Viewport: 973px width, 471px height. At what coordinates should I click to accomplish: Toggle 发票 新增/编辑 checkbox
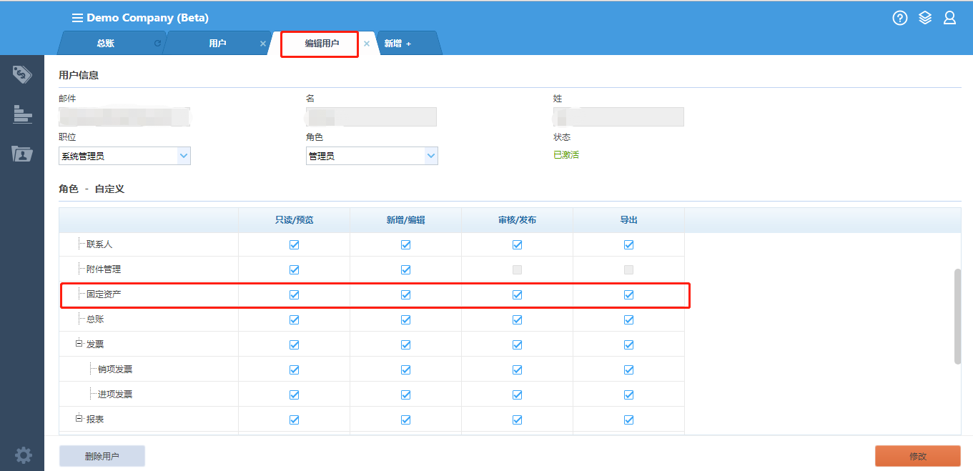point(405,344)
